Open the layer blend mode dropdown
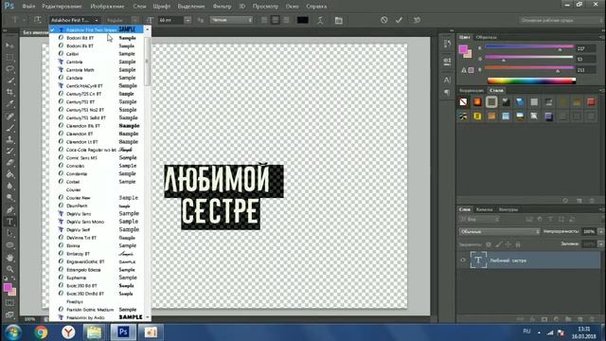 pyautogui.click(x=499, y=231)
